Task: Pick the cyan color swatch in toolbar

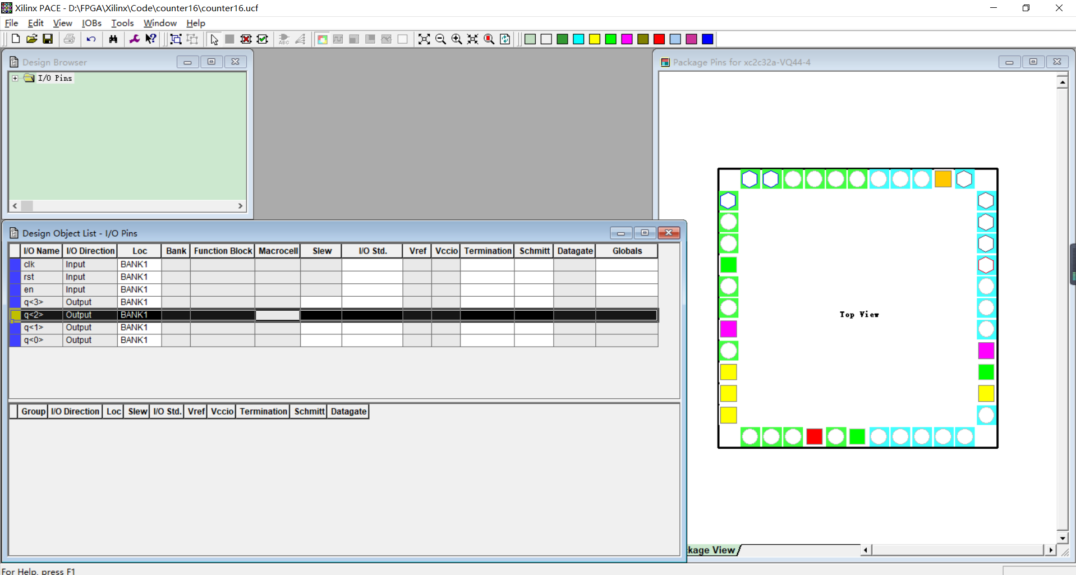Action: pyautogui.click(x=578, y=39)
